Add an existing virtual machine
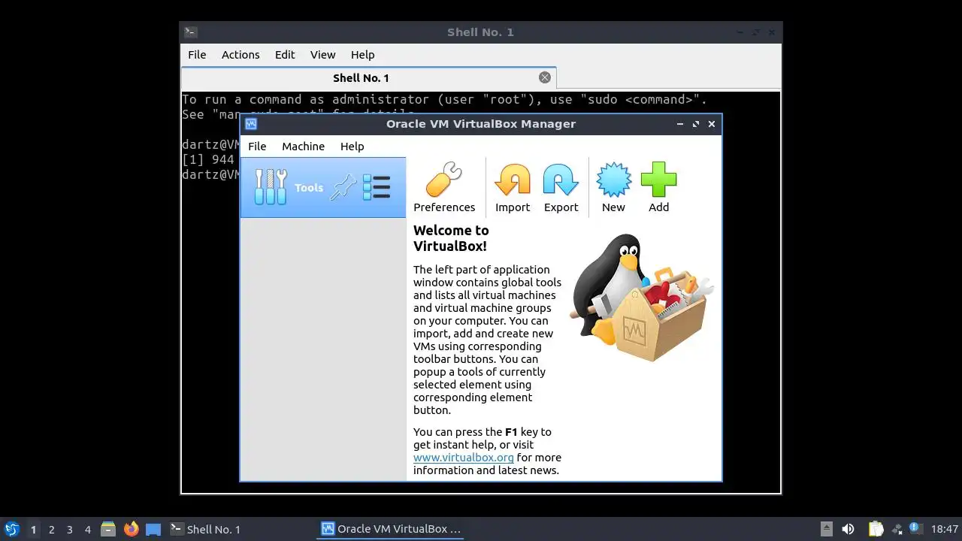962x541 pixels. 658,188
